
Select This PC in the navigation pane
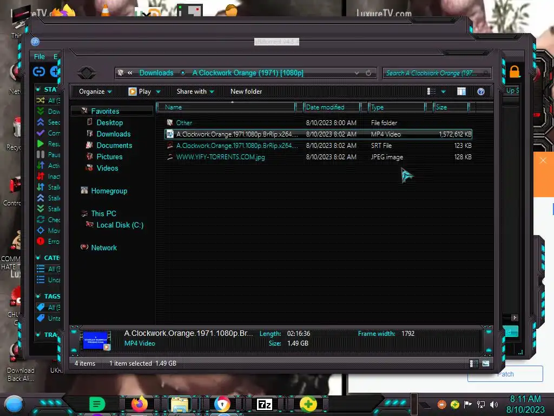point(103,213)
